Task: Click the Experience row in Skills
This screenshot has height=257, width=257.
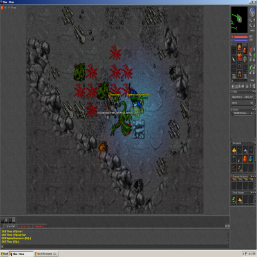Action: (x=242, y=97)
